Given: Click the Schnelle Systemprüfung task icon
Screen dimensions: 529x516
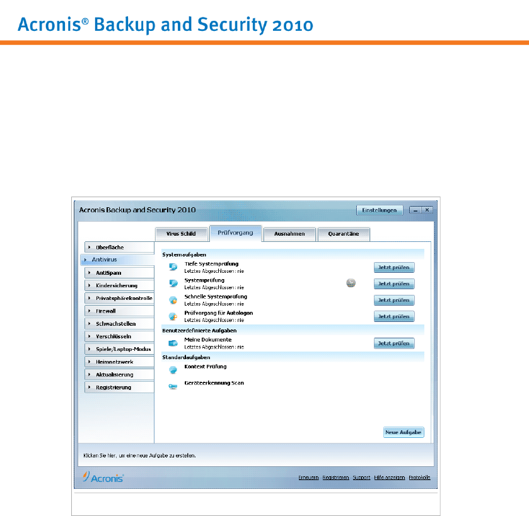Looking at the screenshot, I should 173,300.
